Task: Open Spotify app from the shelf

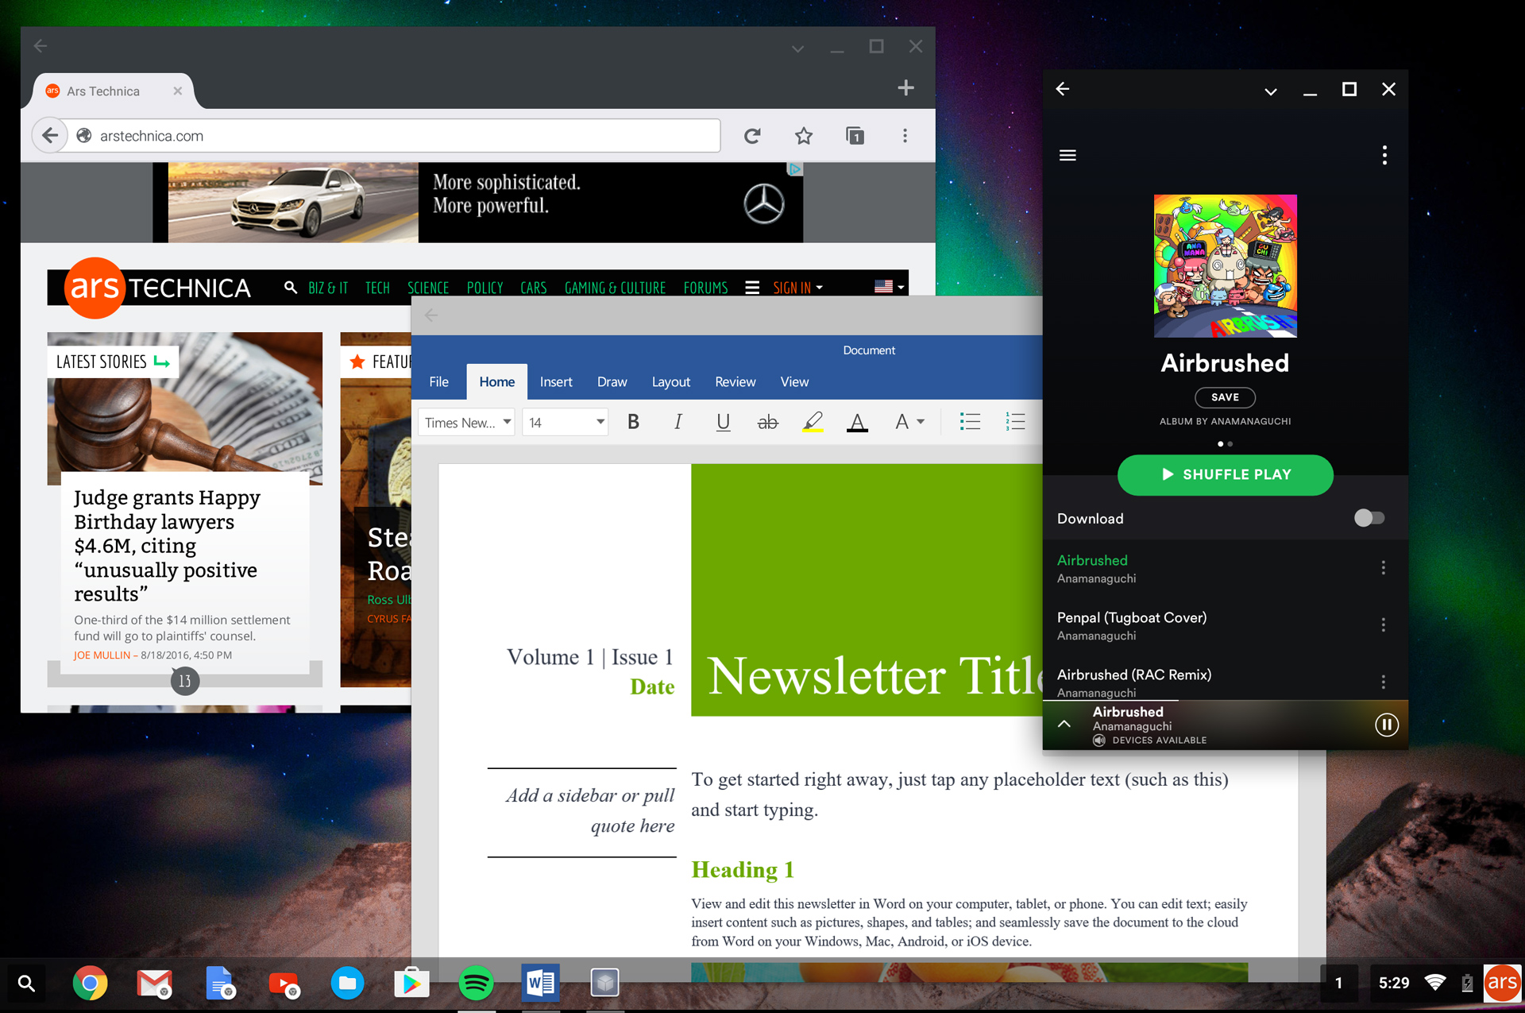Action: click(476, 984)
